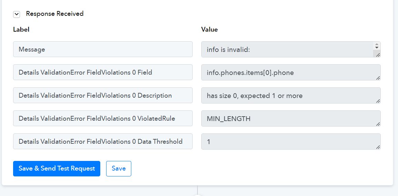Click the Save button
The height and width of the screenshot is (196, 398).
click(119, 168)
